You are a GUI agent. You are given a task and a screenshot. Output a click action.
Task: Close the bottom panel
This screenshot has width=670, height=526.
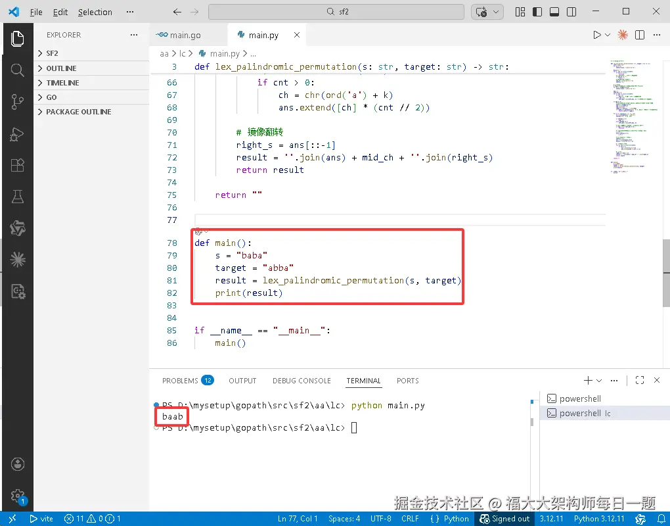point(657,380)
